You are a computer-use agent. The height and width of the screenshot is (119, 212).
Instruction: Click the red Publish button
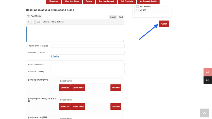tap(164, 24)
